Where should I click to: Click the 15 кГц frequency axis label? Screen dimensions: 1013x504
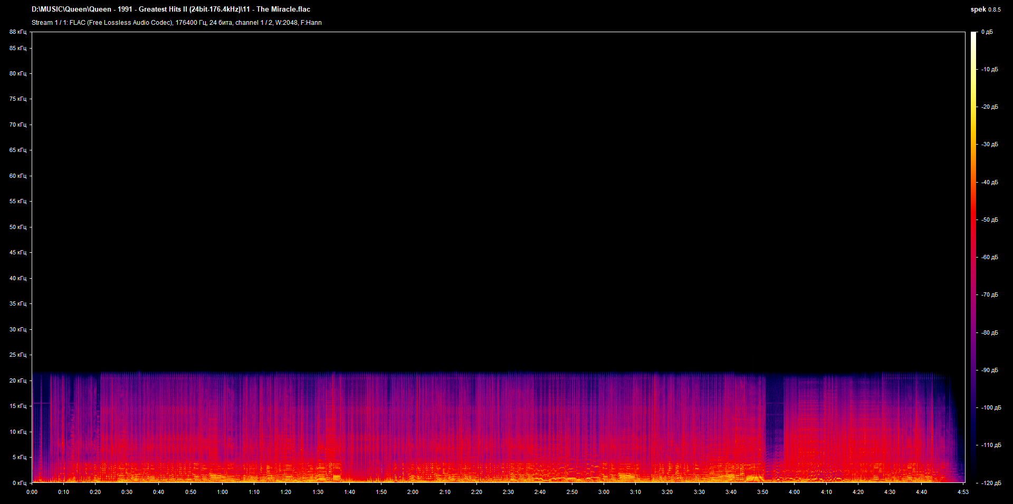tap(18, 406)
